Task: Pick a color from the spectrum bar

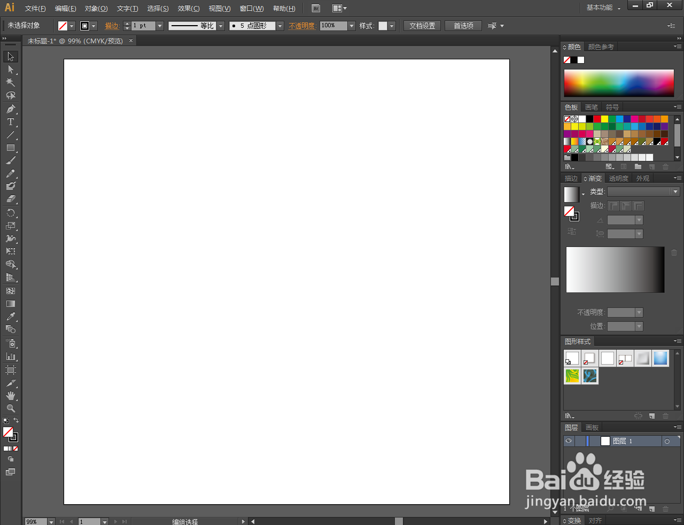Action: tap(619, 83)
